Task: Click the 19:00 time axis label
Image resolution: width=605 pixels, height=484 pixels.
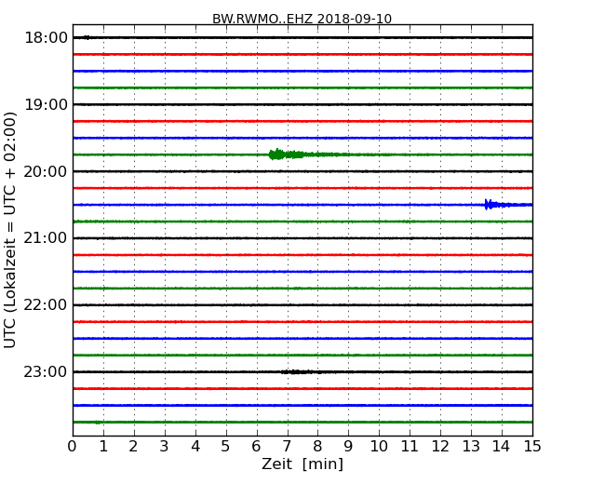Action: point(46,104)
